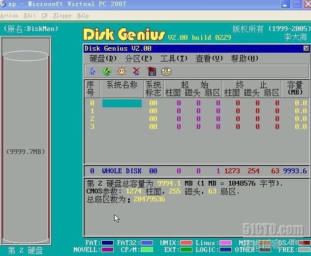Select partition row number 3

tap(196, 127)
